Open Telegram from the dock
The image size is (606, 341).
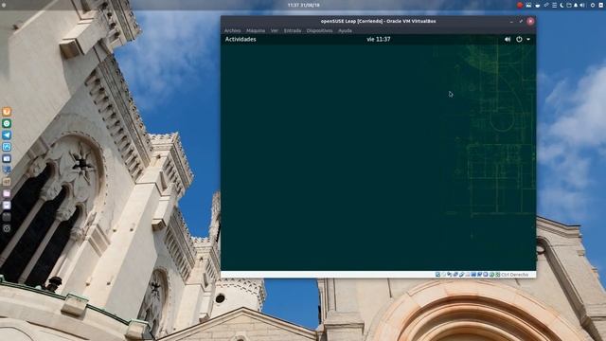click(7, 135)
